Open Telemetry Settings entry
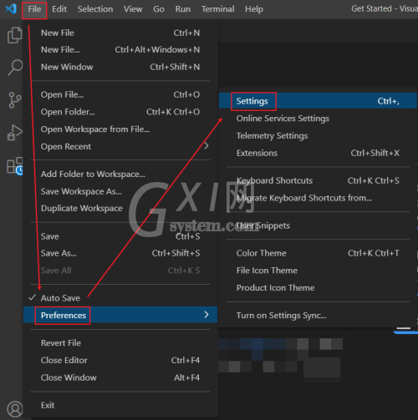Viewport: 418px width, 420px height. pos(318,135)
